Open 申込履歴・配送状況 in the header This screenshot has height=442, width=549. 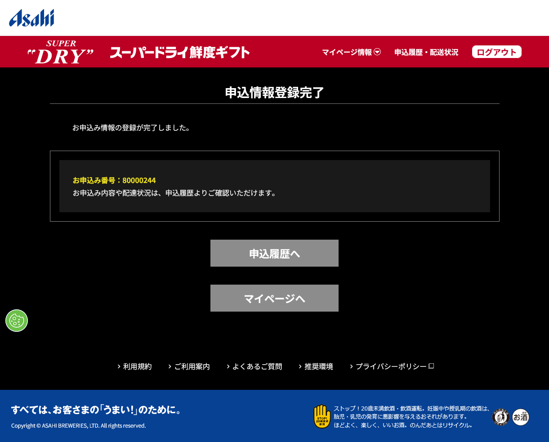426,52
